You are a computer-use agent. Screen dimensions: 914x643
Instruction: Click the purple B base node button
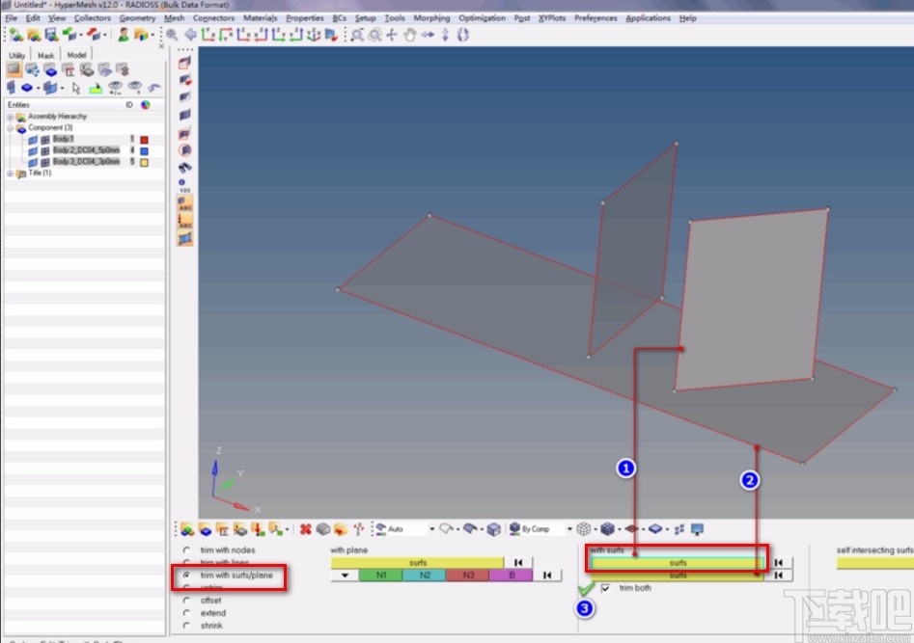coord(512,576)
